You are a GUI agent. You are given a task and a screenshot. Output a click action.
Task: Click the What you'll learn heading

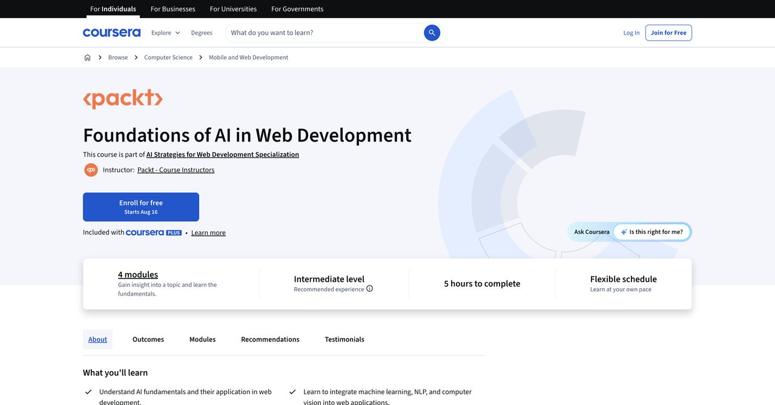[115, 372]
